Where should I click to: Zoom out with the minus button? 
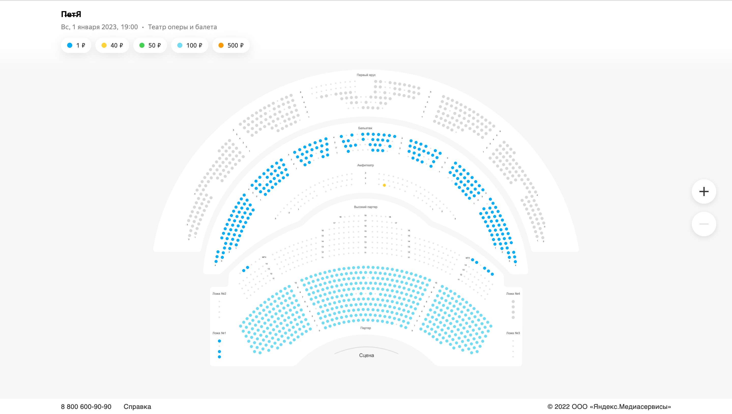pyautogui.click(x=704, y=224)
